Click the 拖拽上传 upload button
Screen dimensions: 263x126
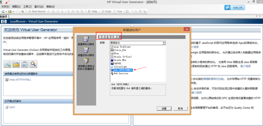(x=235, y=8)
